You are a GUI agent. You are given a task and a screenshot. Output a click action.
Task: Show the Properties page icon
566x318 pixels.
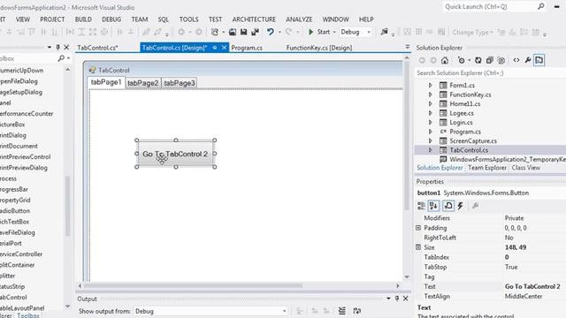click(x=448, y=206)
